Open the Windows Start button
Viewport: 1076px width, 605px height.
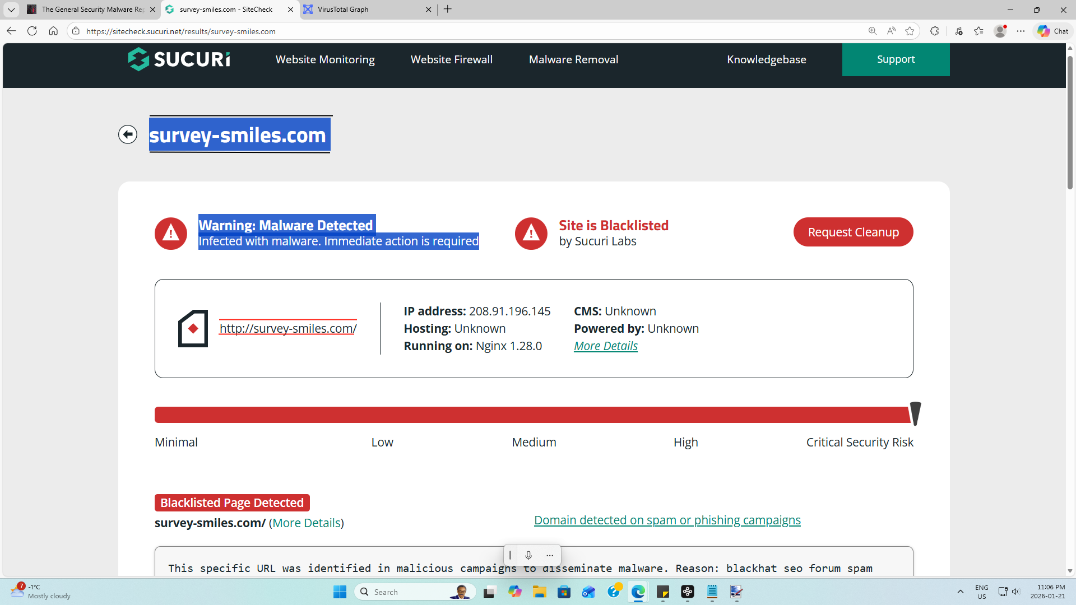[x=340, y=592]
